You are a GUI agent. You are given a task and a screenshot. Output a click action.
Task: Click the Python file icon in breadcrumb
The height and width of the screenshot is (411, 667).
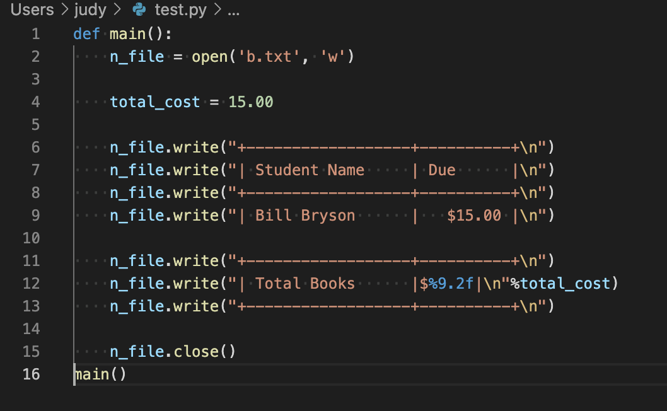click(x=139, y=9)
